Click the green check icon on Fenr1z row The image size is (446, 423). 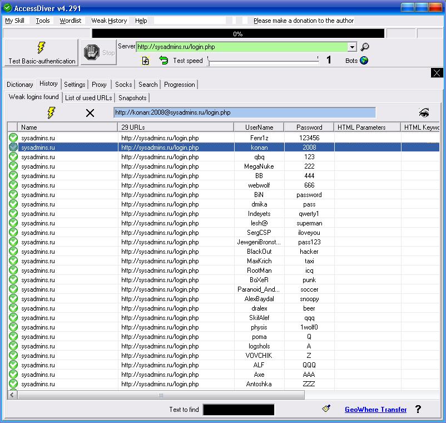pyautogui.click(x=13, y=138)
